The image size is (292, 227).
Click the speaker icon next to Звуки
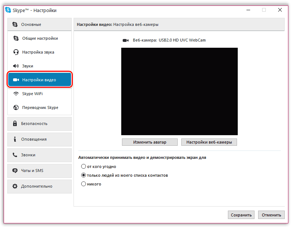point(16,66)
